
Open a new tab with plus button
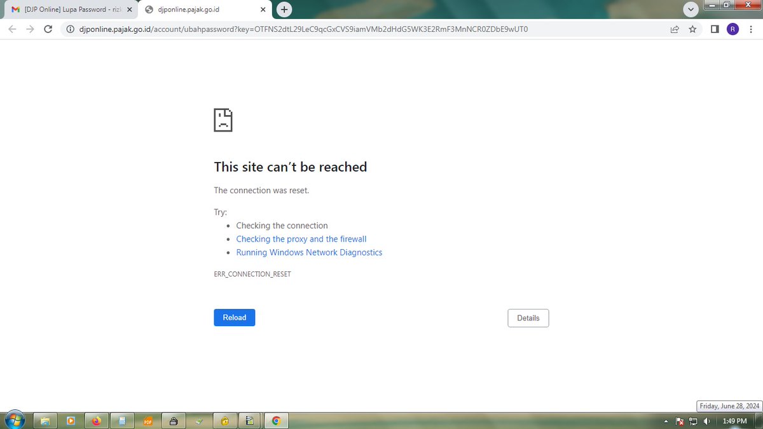pos(284,10)
